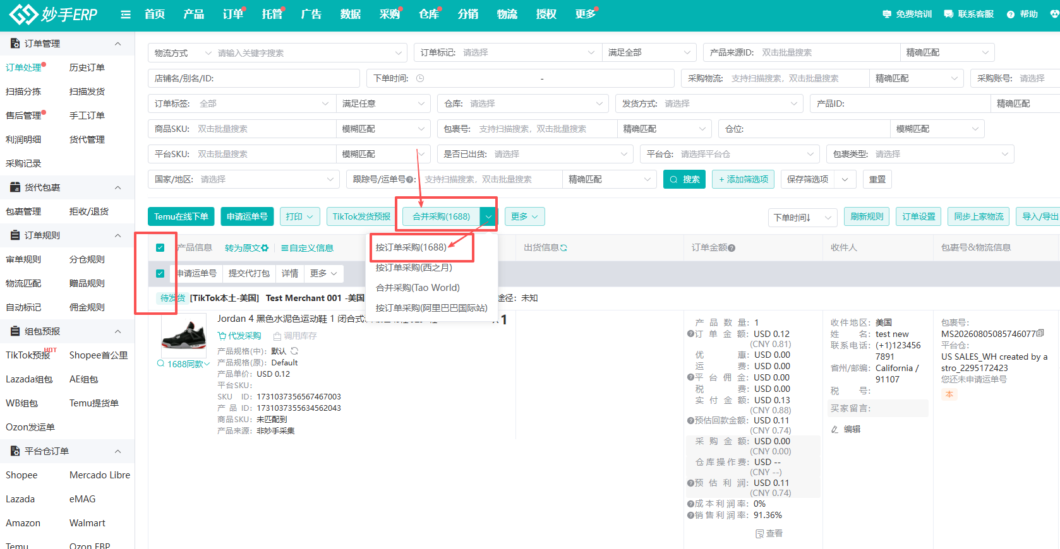Screen dimensions: 1060x549
Task: Click the clock icon in 下单时间 field
Action: (420, 78)
